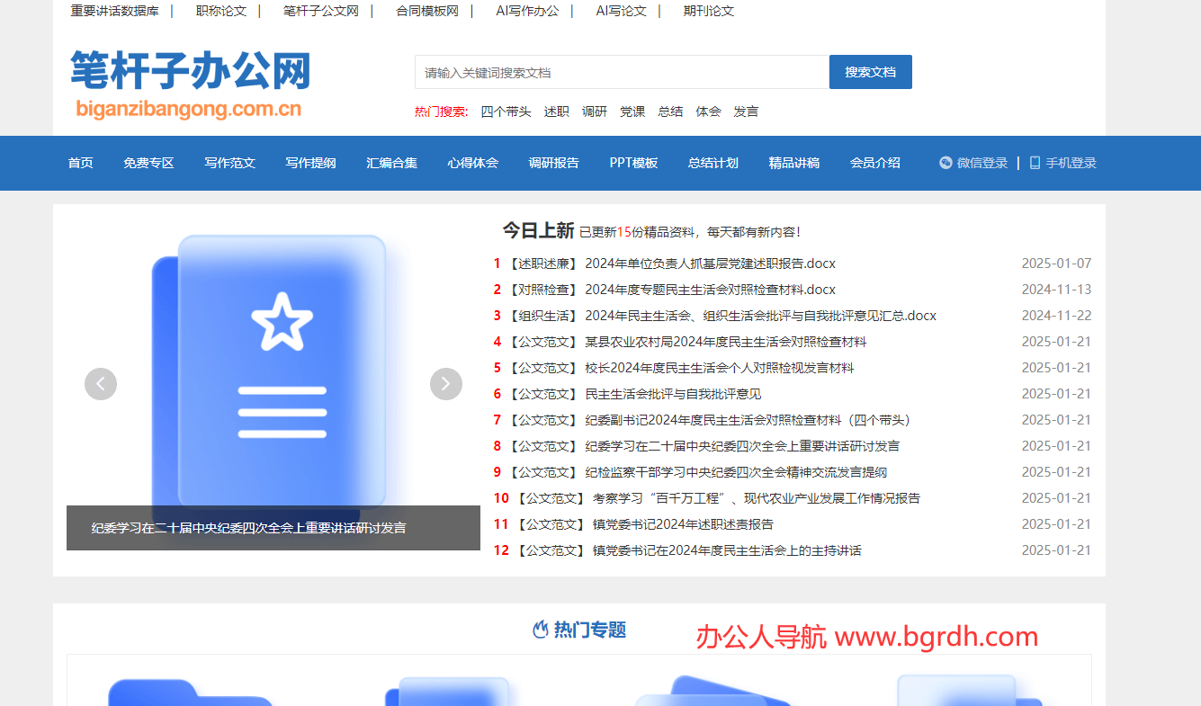
Task: Open 2024年单位负责人抓基层党建述职报告.docx
Action: pyautogui.click(x=707, y=263)
